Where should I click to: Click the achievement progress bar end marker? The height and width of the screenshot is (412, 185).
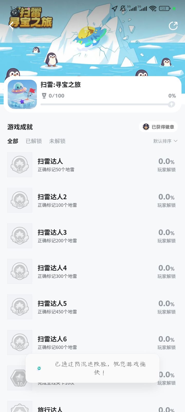click(171, 104)
